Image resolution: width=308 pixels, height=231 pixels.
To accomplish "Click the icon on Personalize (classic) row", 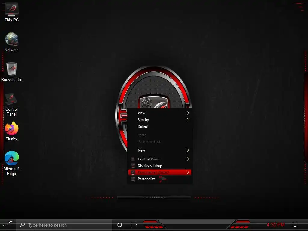I will pyautogui.click(x=133, y=172).
